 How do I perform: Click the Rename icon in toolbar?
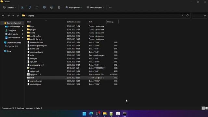(44, 7)
